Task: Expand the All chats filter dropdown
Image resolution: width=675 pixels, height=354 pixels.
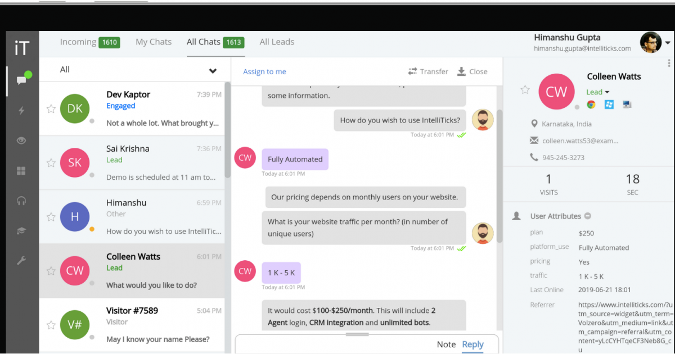Action: 213,71
